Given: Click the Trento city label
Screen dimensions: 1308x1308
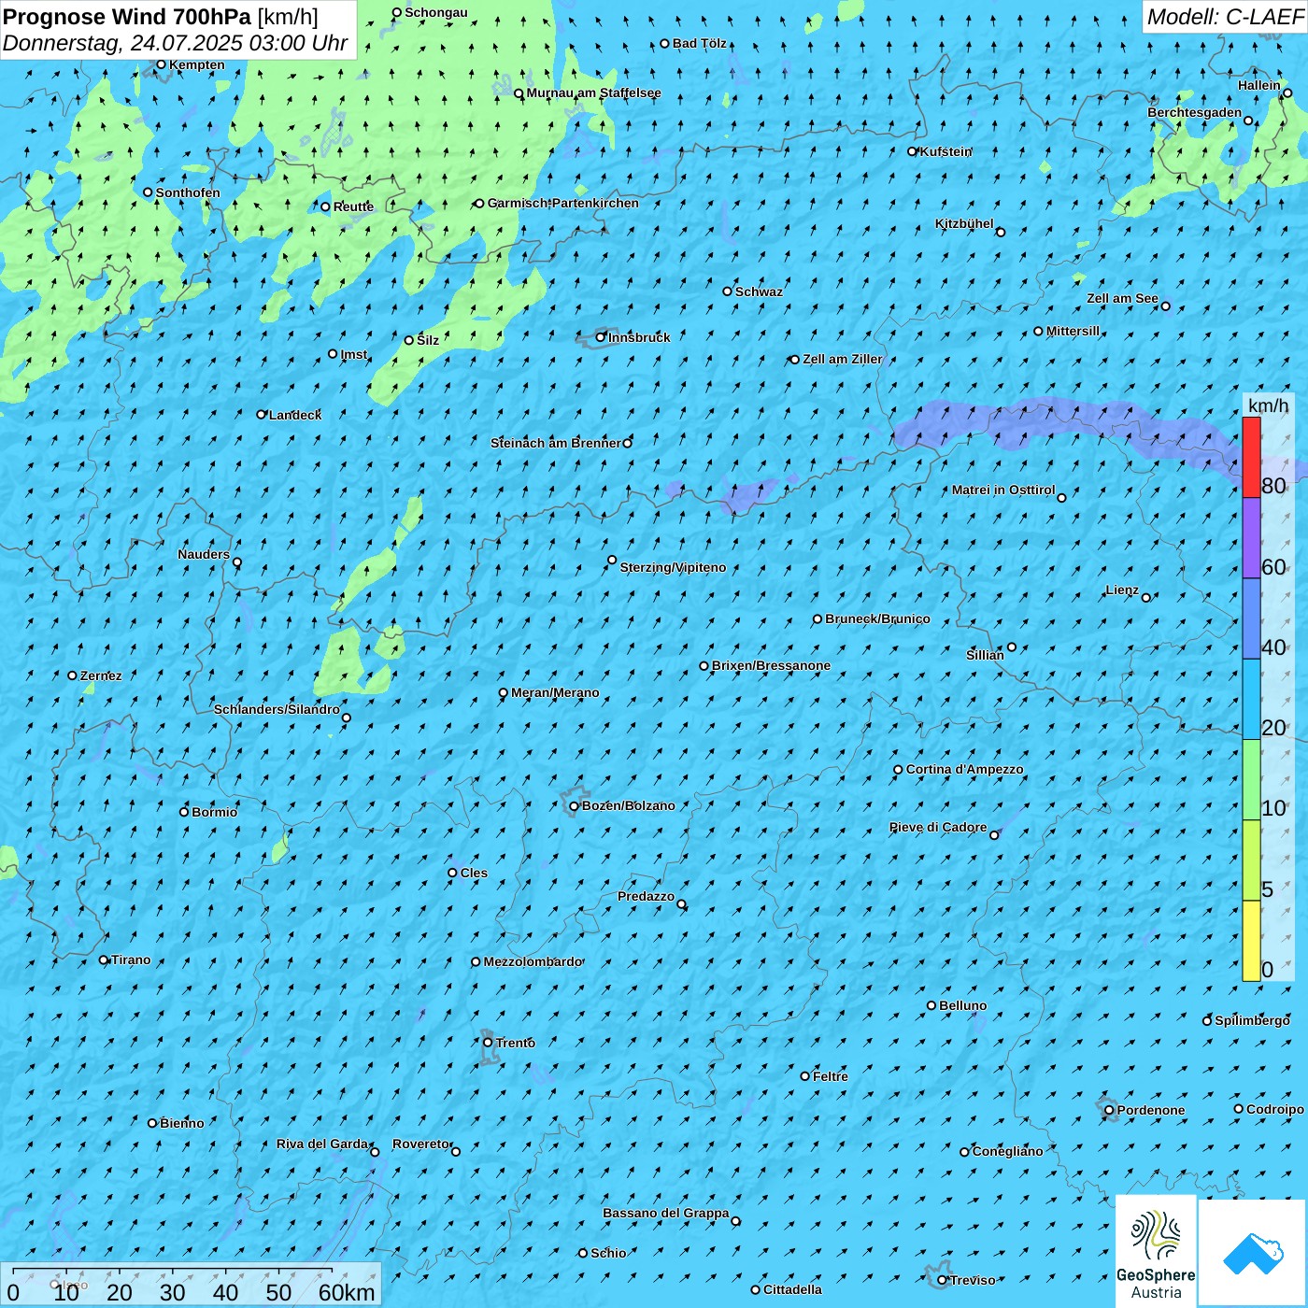Looking at the screenshot, I should 516,1043.
